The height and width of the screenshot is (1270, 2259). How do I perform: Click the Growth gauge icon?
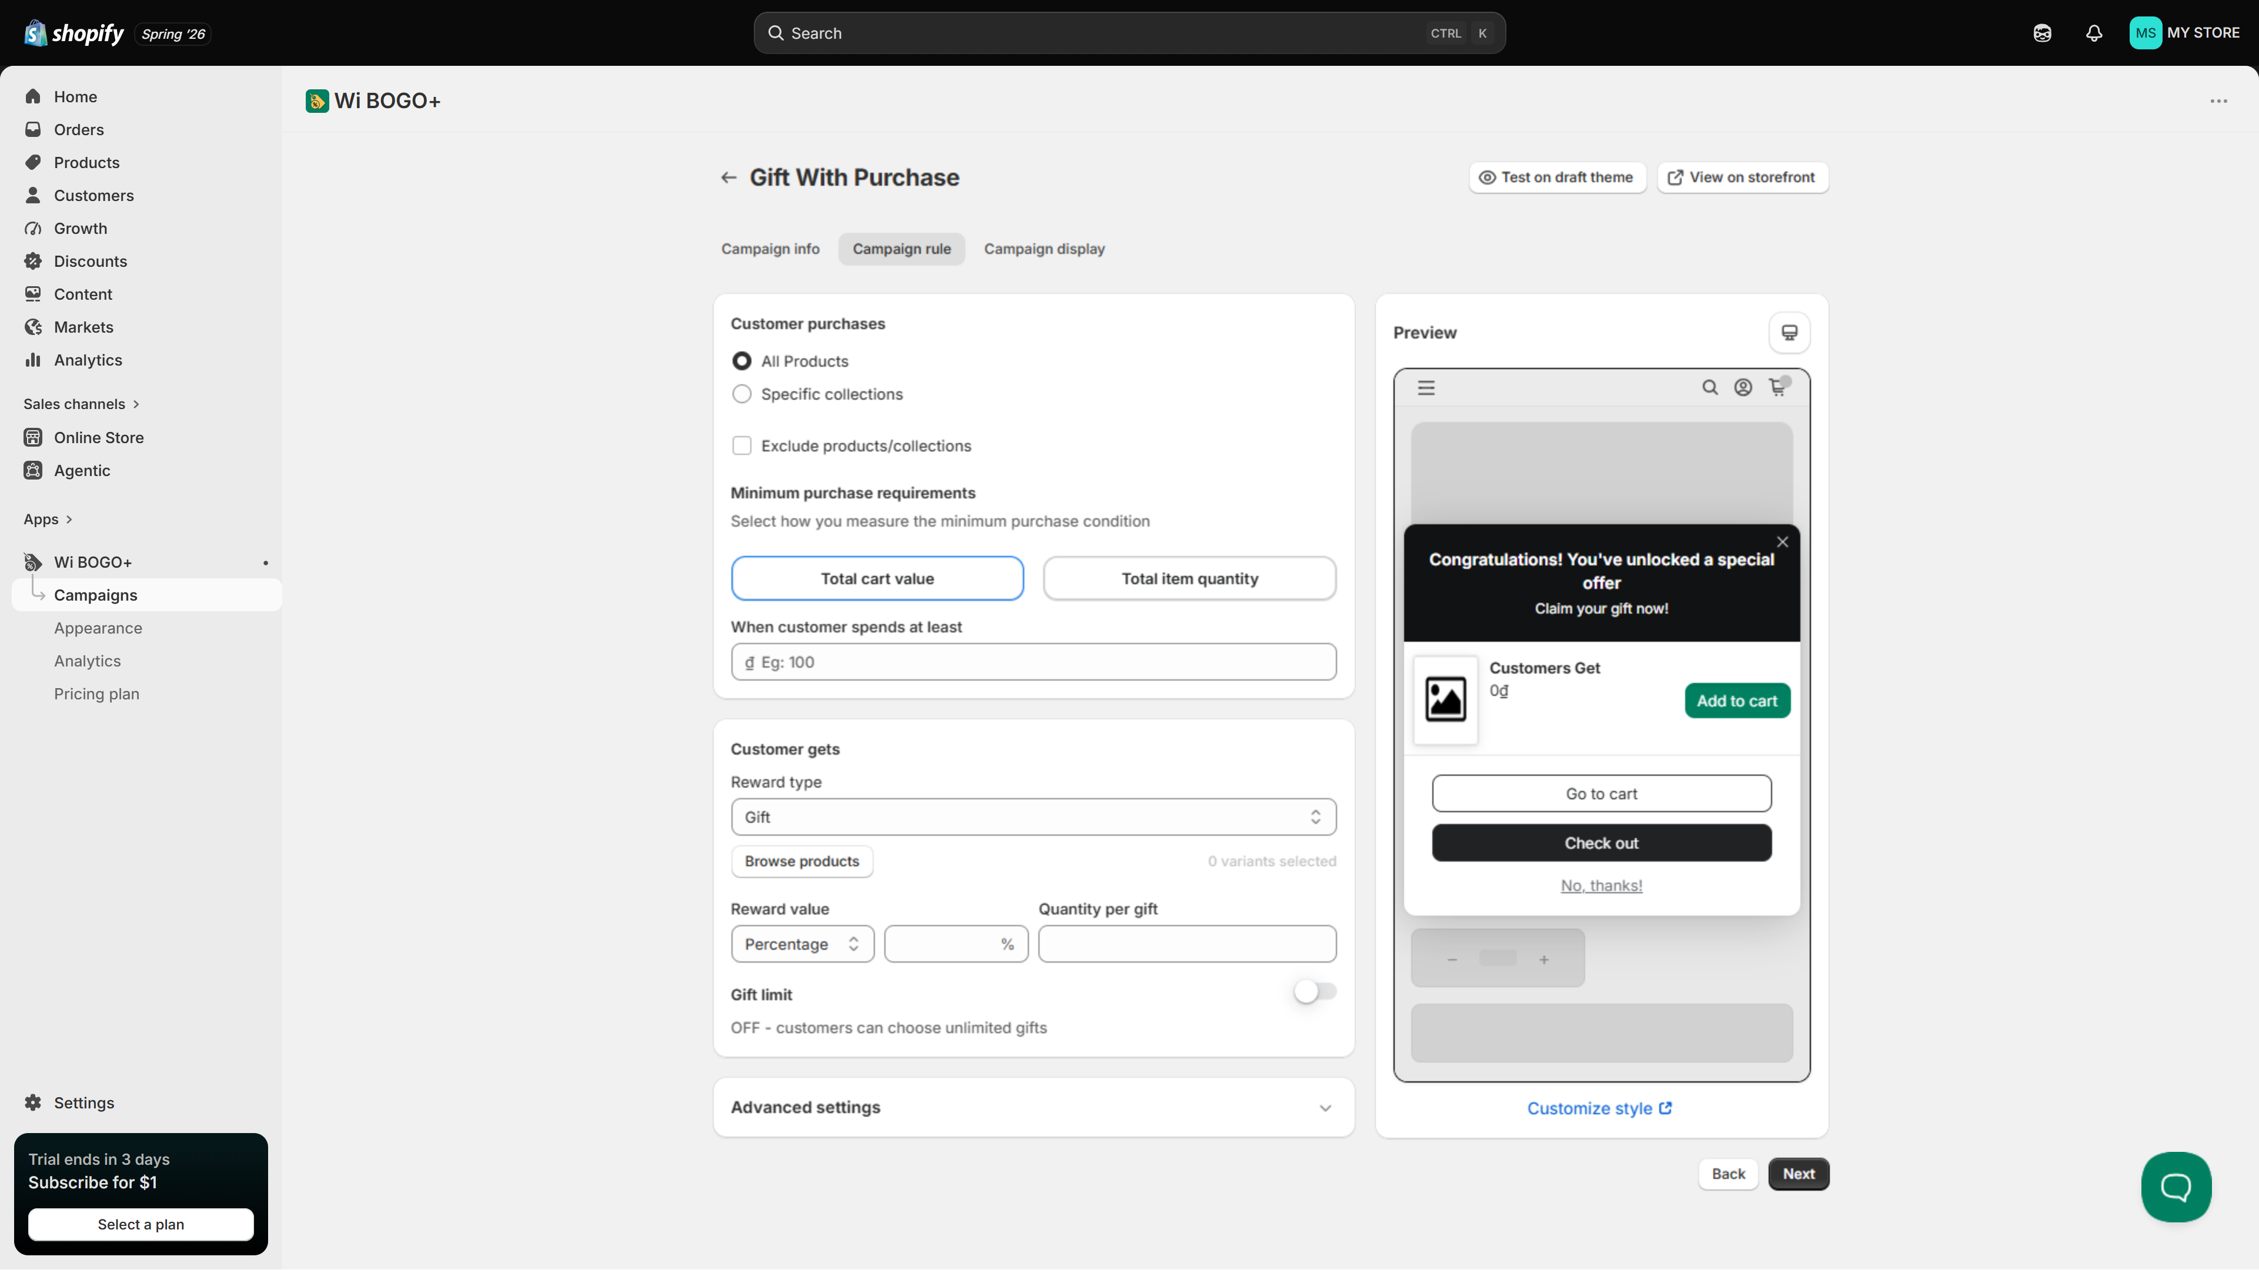tap(34, 228)
